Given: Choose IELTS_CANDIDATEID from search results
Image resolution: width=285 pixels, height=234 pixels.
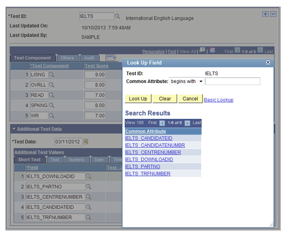Looking at the screenshot, I should 148,138.
